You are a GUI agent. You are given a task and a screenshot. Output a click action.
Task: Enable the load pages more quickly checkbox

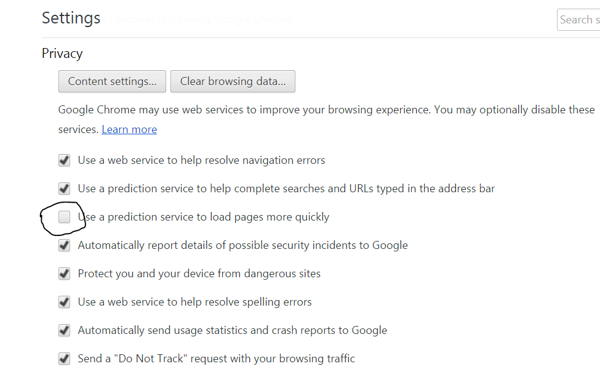click(64, 217)
